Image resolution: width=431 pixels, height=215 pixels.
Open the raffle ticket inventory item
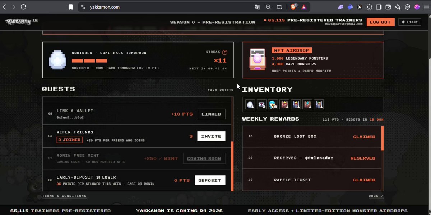coord(261,104)
